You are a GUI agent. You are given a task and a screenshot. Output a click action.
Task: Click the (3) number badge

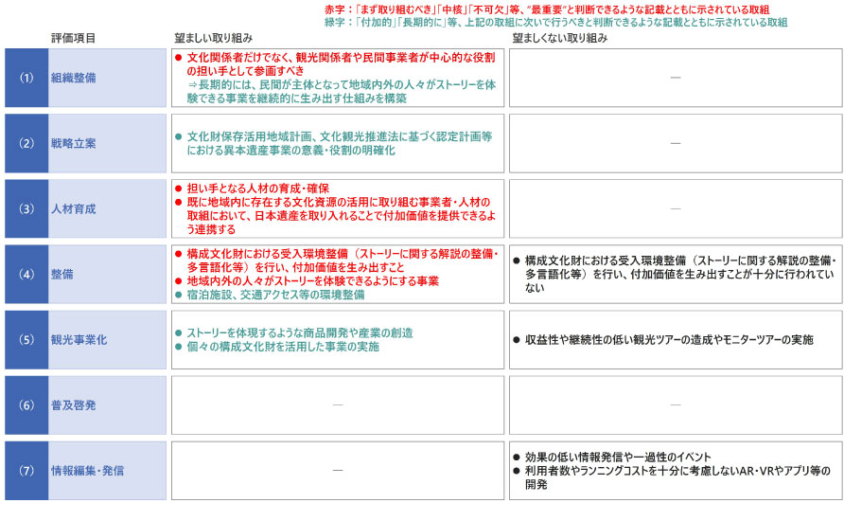pos(26,208)
